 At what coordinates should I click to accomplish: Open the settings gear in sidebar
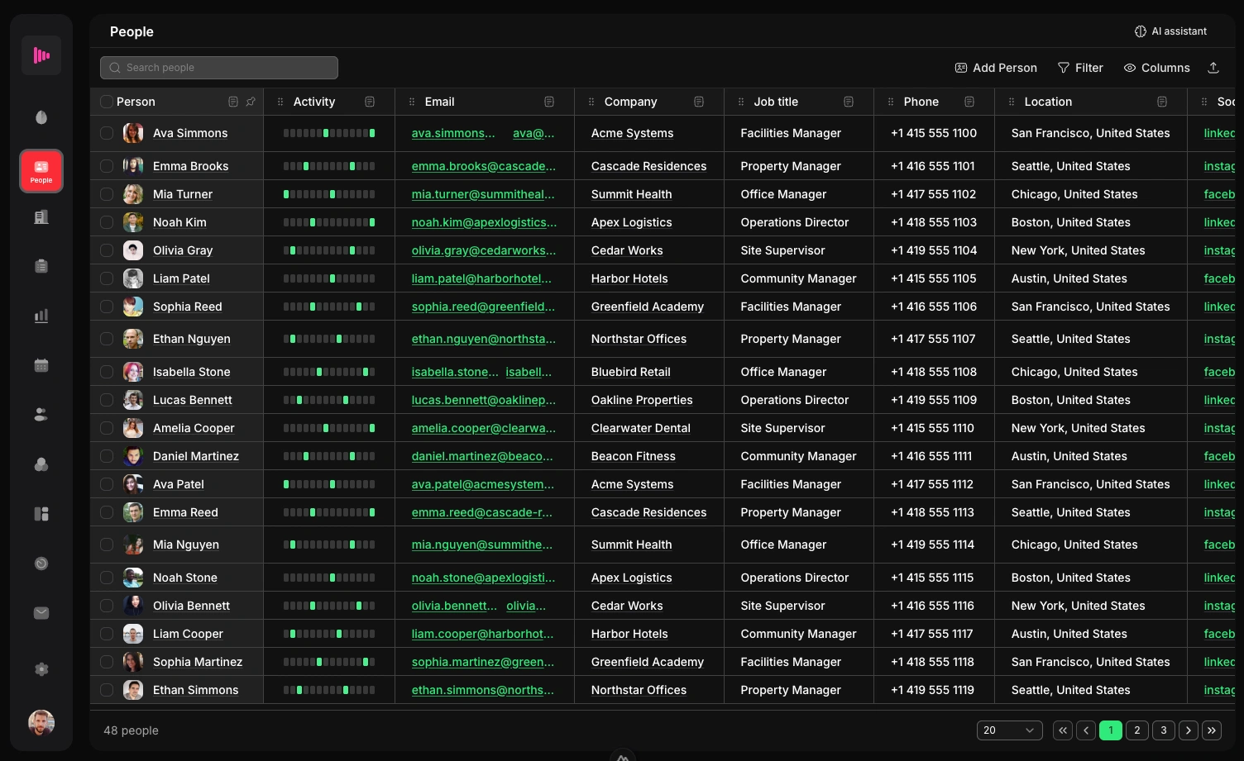[x=41, y=669]
